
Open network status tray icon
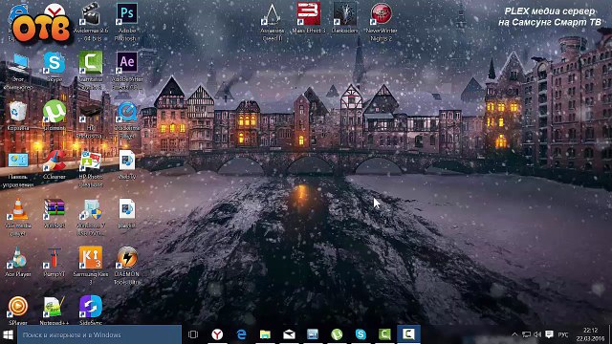(526, 334)
